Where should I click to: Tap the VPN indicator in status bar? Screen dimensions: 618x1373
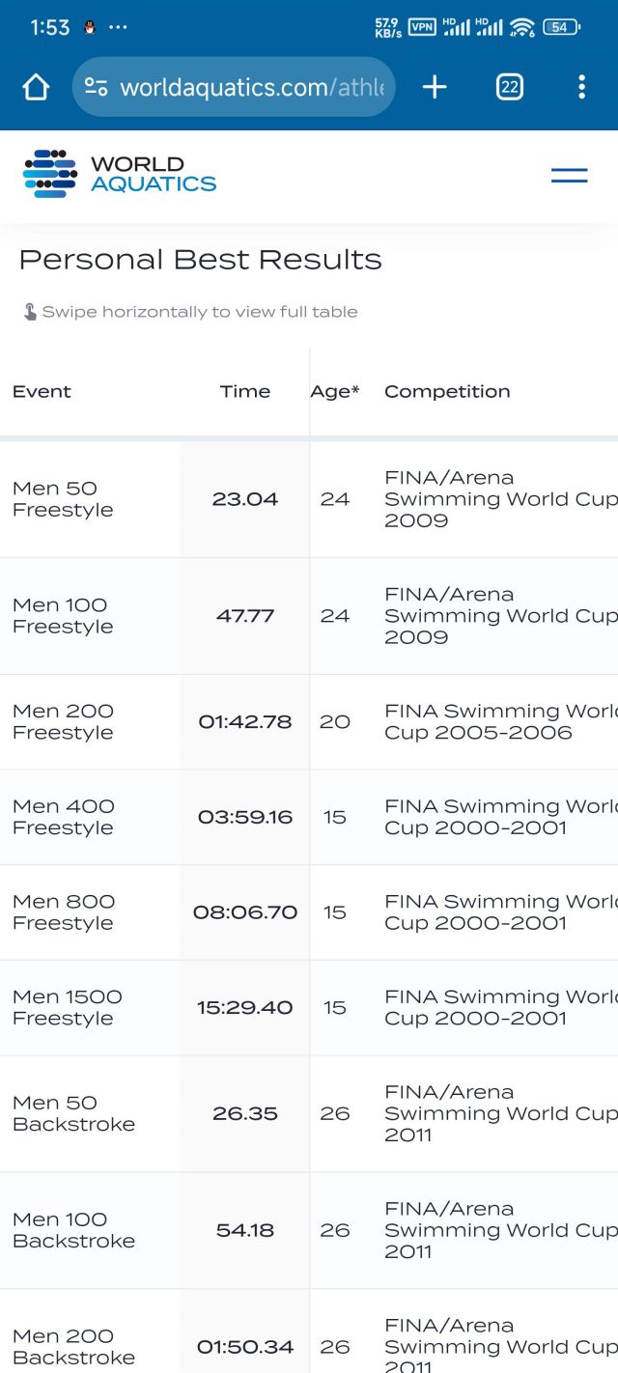422,27
